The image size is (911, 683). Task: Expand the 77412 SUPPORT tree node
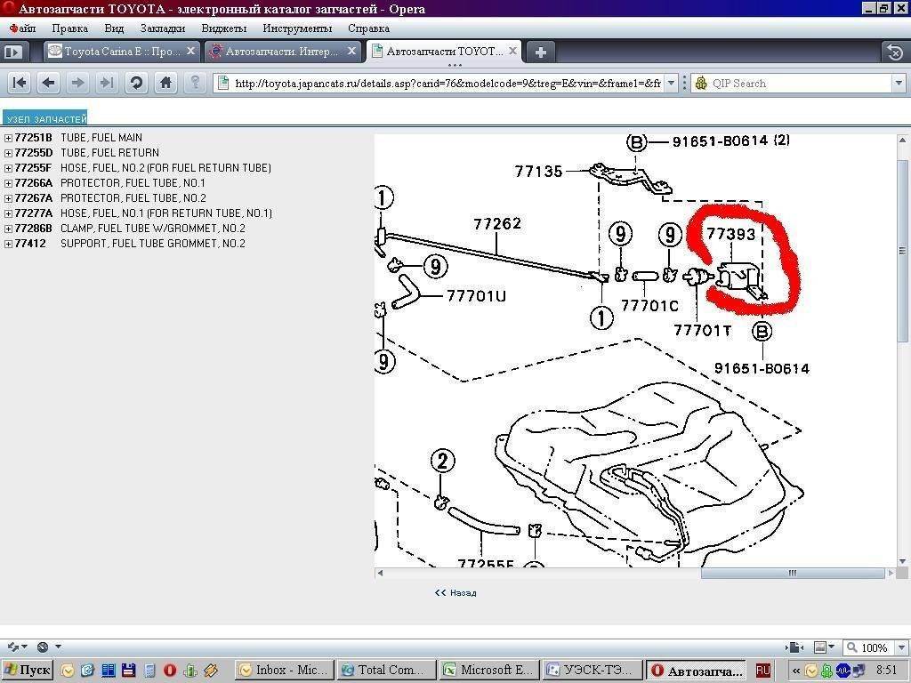8,244
